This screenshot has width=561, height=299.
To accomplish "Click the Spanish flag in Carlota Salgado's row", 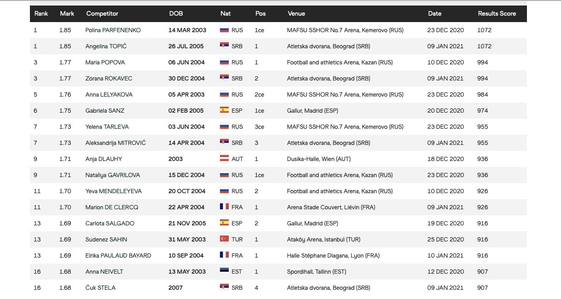I will click(x=225, y=223).
